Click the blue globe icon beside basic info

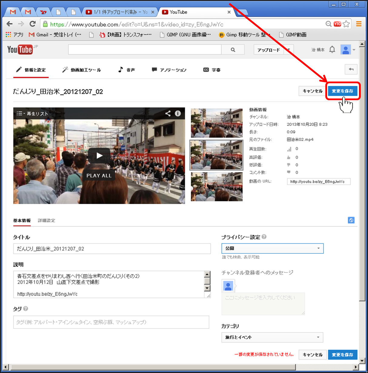click(351, 220)
